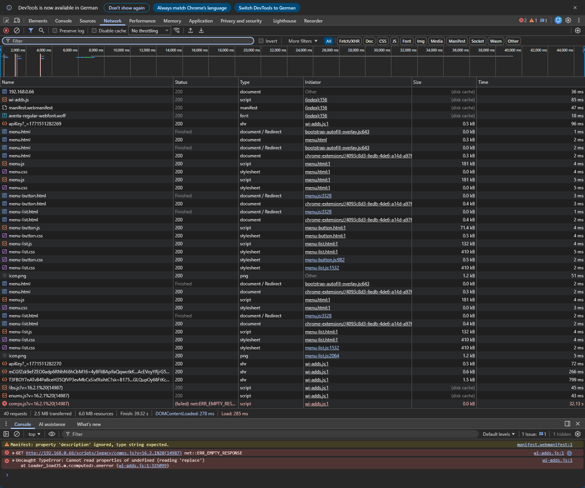Open the Default levels dropdown

(x=498, y=434)
